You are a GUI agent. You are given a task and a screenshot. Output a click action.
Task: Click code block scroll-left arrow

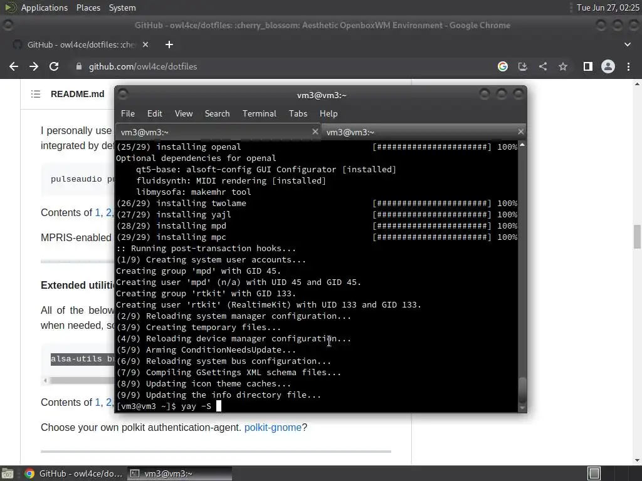coord(45,381)
